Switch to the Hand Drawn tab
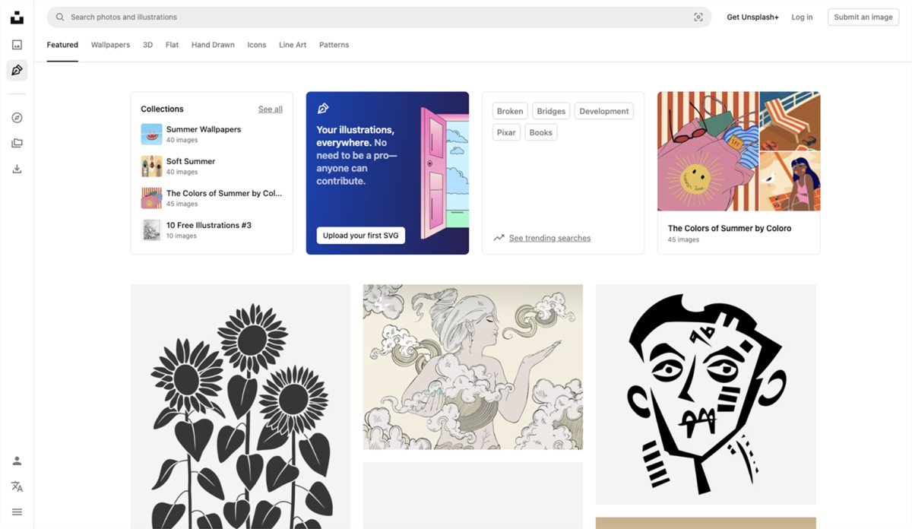 point(213,45)
